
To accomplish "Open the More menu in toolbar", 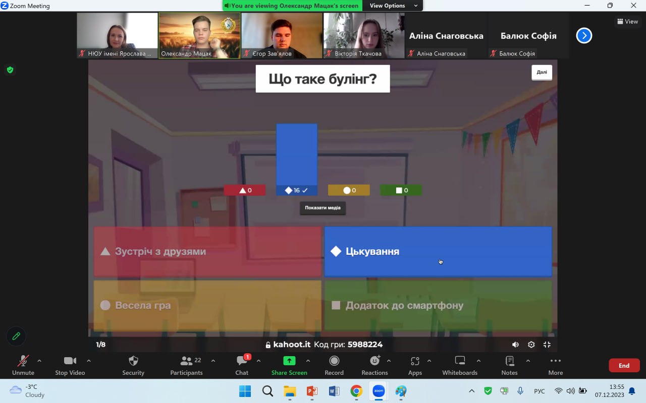I will [x=555, y=361].
